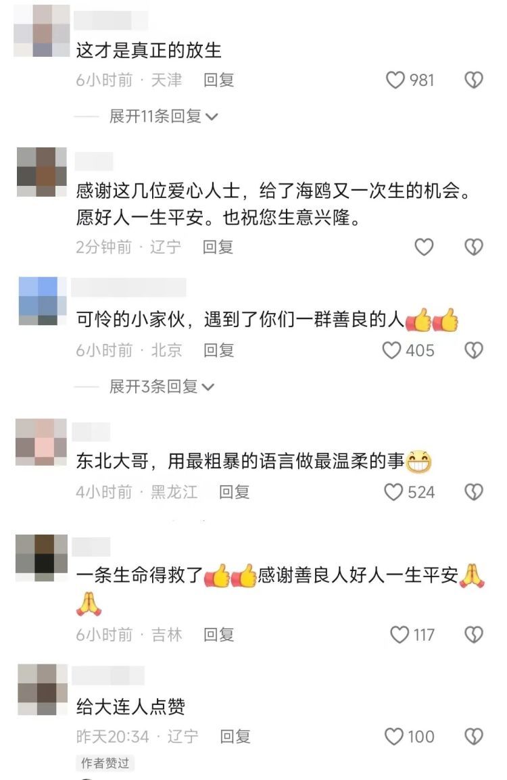
Task: Reply to the Tianjin comment
Action: pos(218,80)
